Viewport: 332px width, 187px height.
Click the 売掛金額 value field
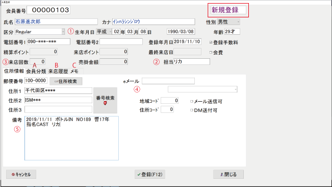[114, 62]
